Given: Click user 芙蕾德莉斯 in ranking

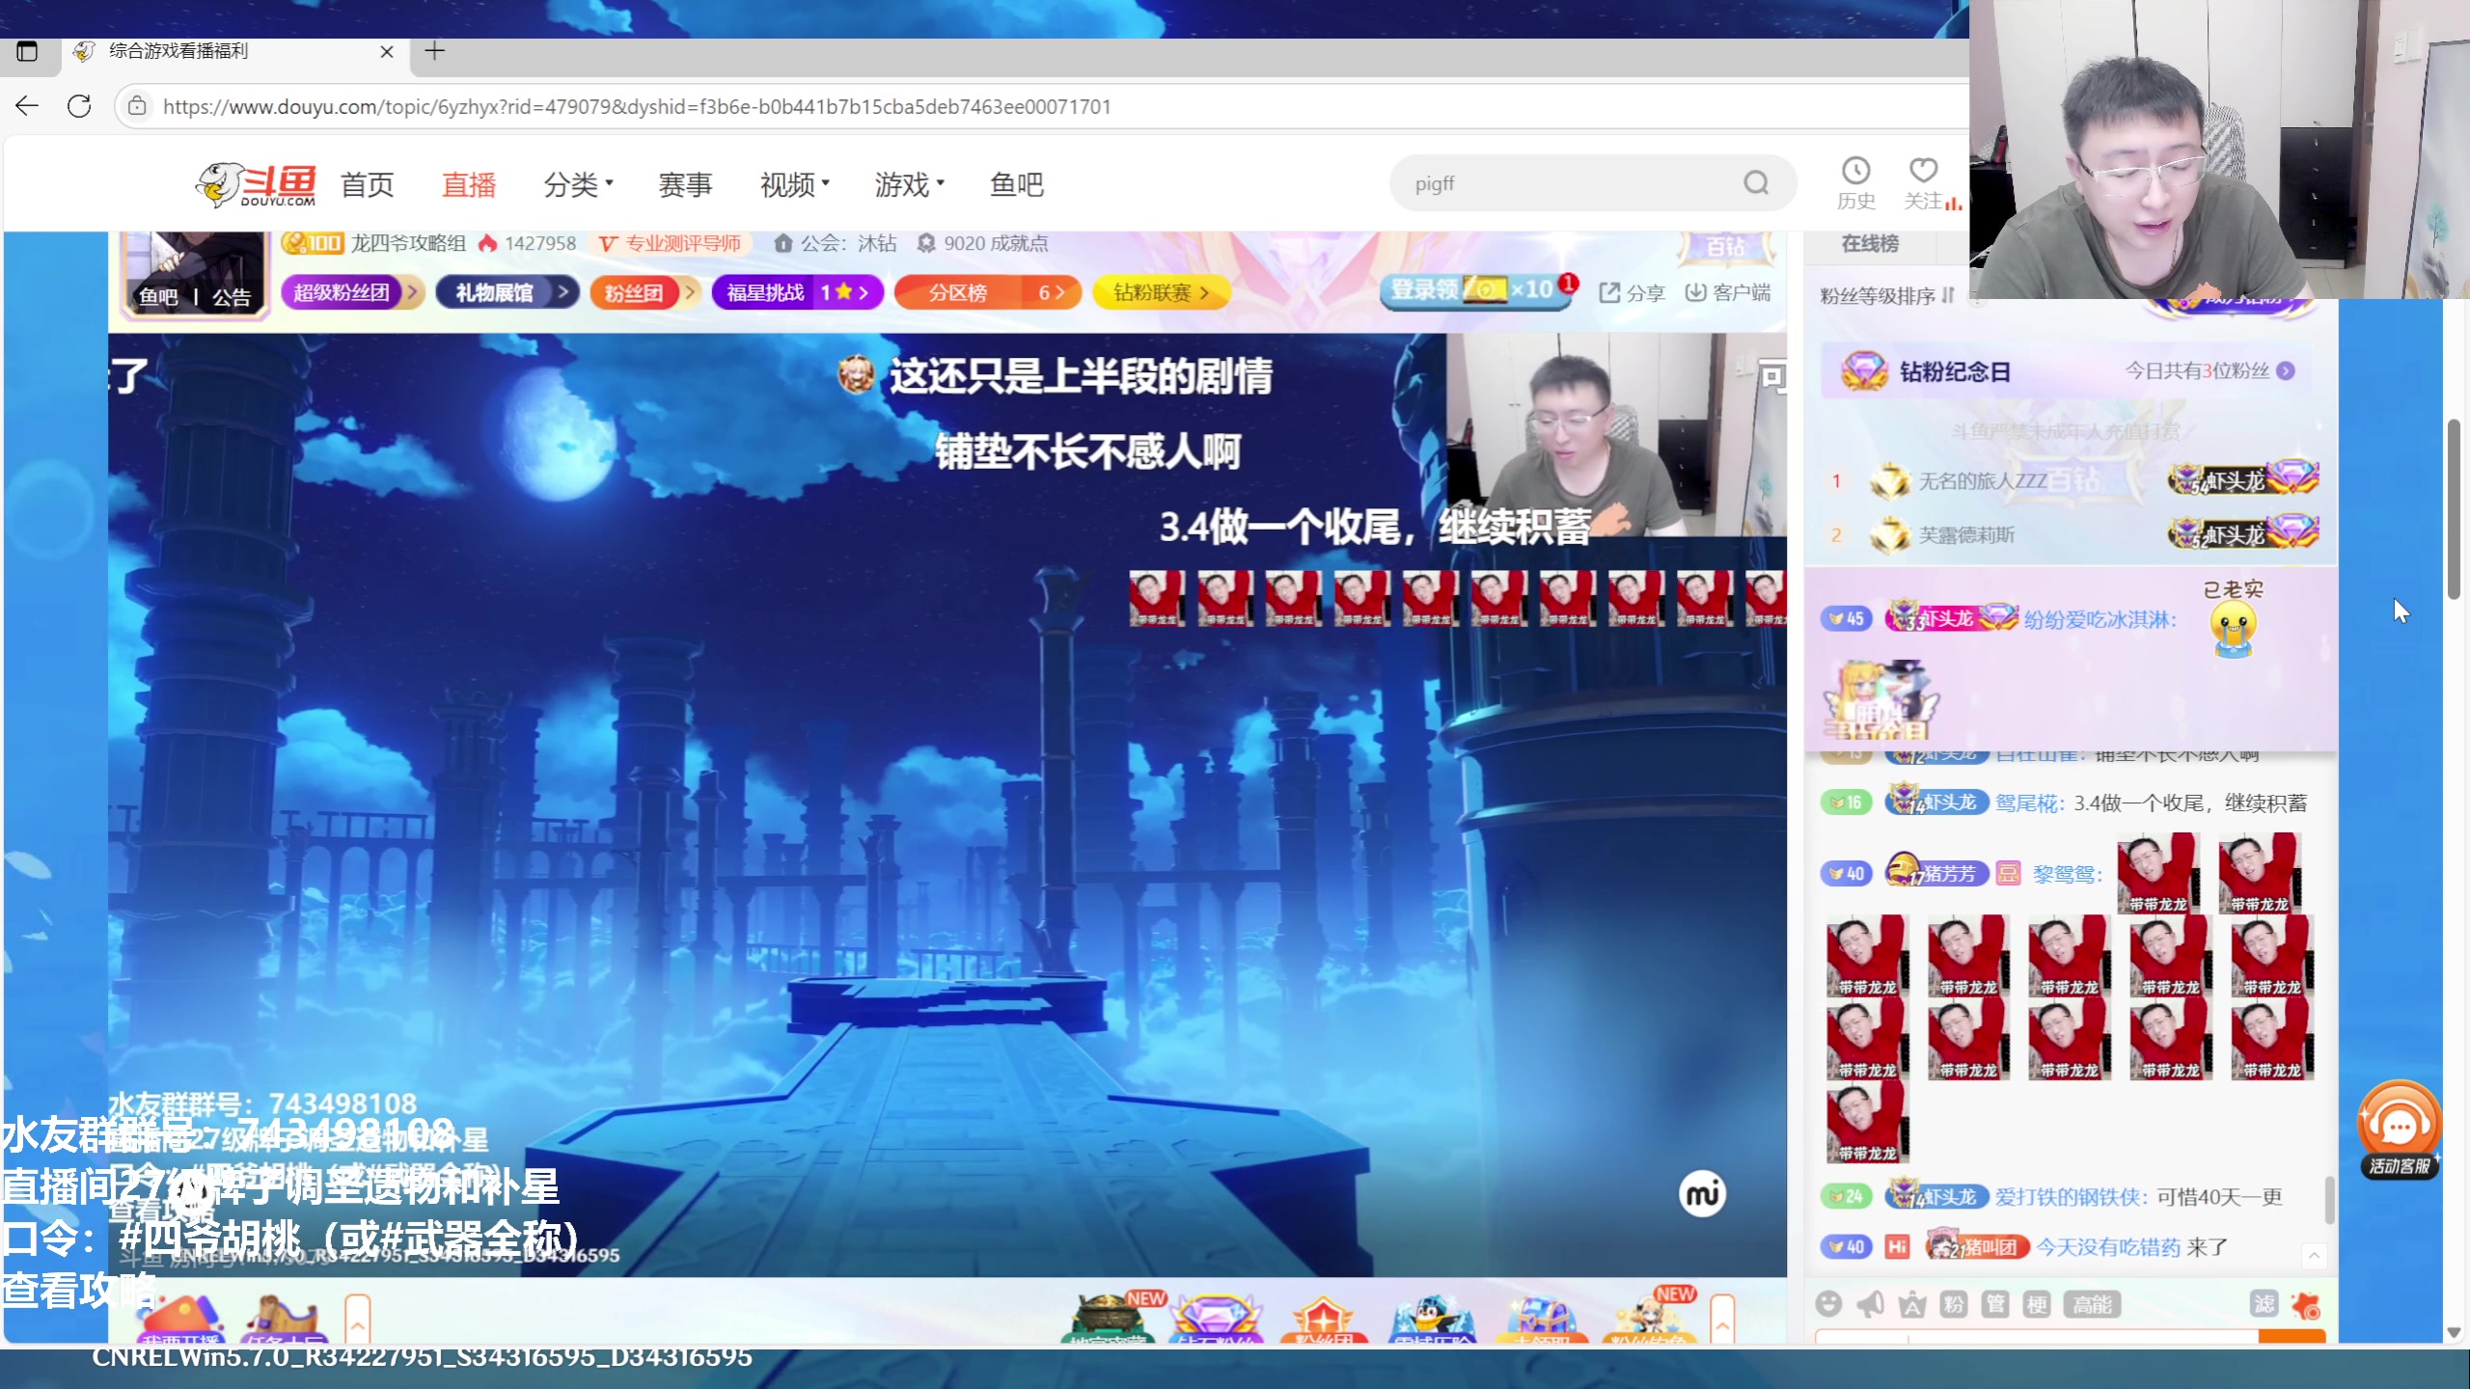Looking at the screenshot, I should point(1966,534).
